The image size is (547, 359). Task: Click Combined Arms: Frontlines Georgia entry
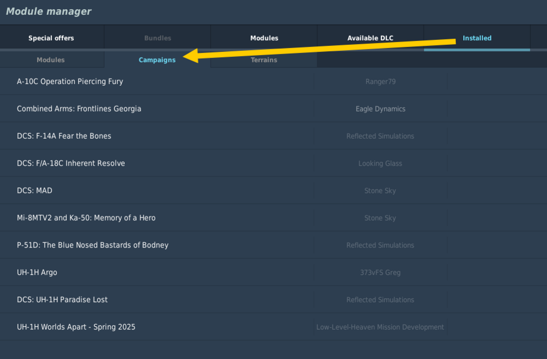pyautogui.click(x=79, y=109)
